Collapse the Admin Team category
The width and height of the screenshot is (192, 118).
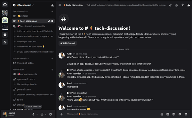coord(19,70)
